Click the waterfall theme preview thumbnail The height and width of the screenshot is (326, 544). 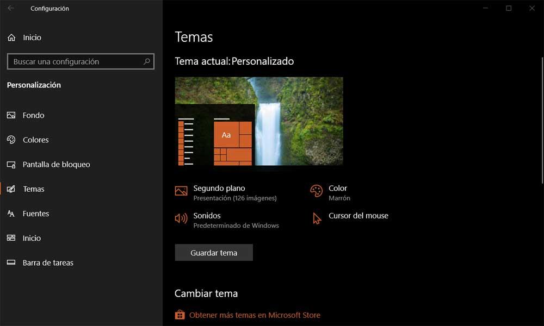[x=259, y=121]
